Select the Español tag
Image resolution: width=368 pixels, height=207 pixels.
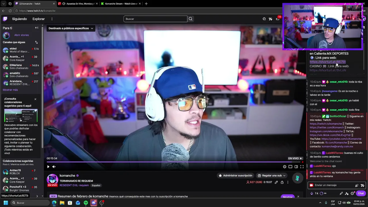[x=96, y=185]
